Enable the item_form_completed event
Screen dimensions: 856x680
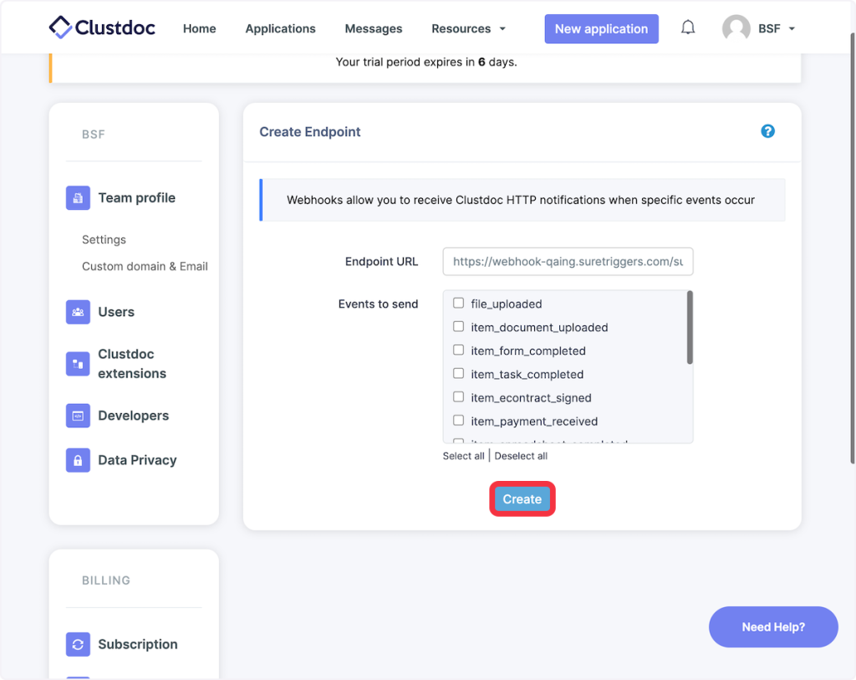point(458,350)
